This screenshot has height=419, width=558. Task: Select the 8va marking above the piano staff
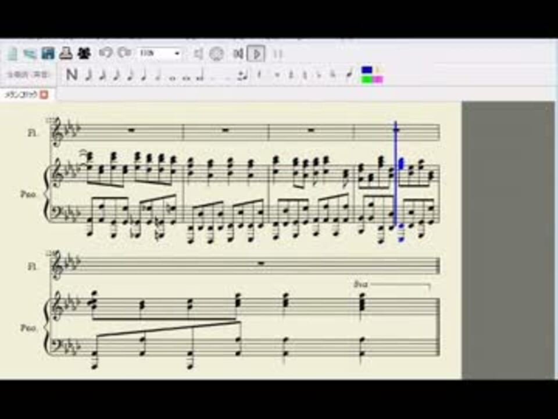(x=360, y=284)
